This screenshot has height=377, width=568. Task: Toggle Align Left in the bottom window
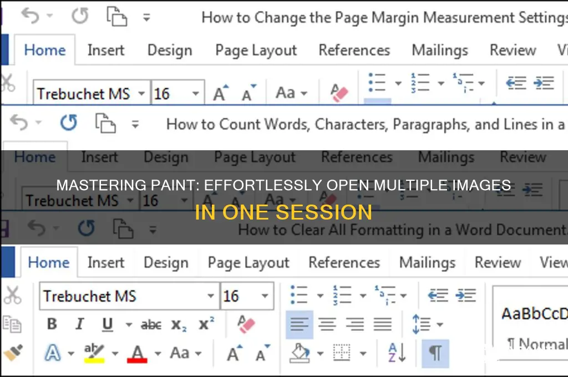click(x=299, y=324)
